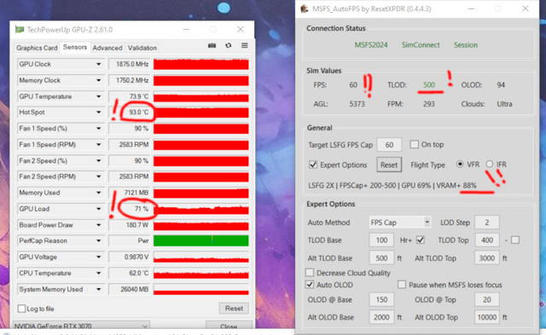Click the TLOD value 500
546x335 pixels.
point(429,85)
